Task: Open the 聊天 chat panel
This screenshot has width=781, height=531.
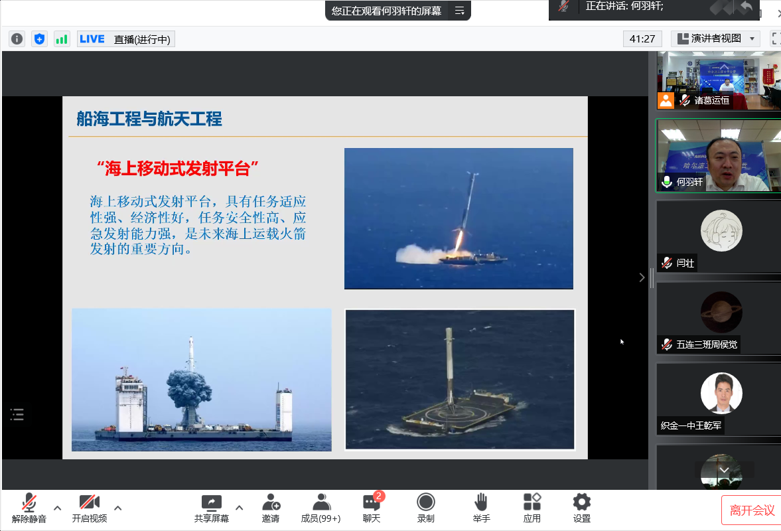Action: click(x=372, y=508)
